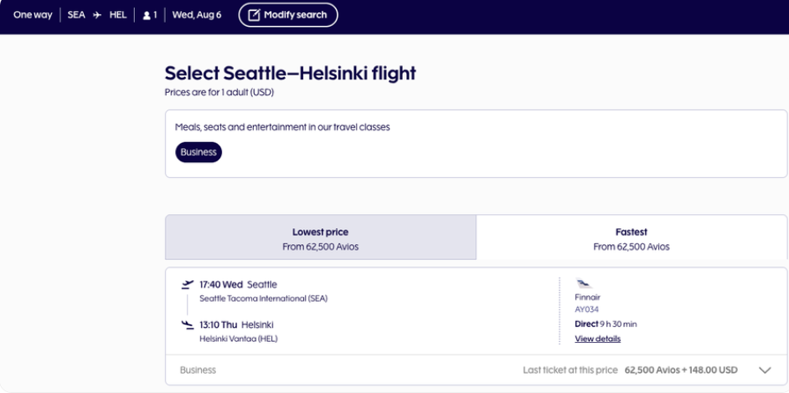Screen dimensions: 789x393
Task: Open View details for flight AY034
Action: 598,339
